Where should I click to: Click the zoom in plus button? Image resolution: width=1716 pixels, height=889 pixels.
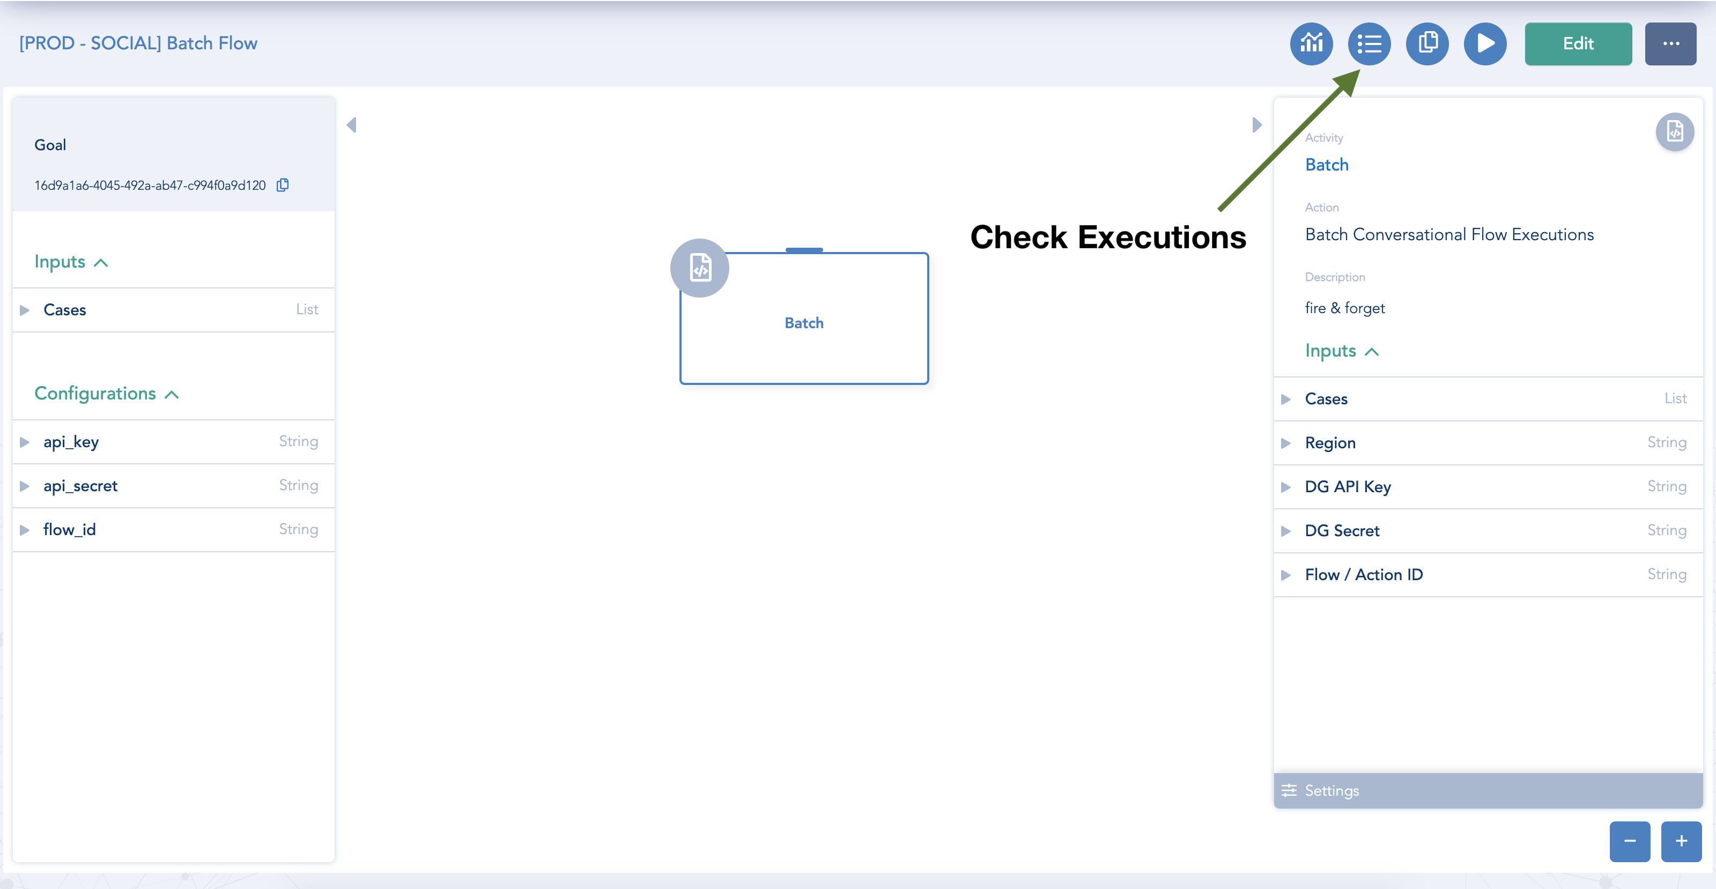[1682, 841]
